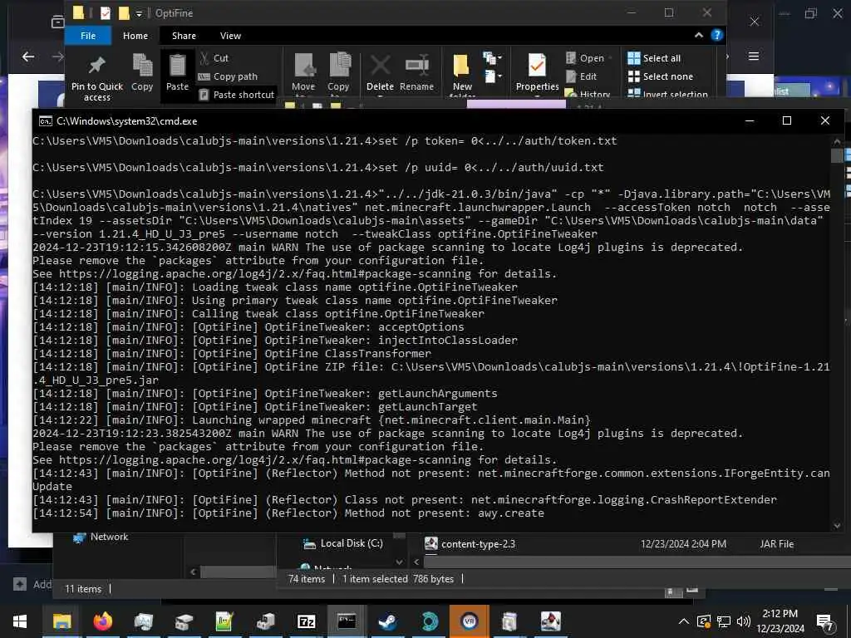
Task: Open File Explorer from the taskbar
Action: [61, 621]
